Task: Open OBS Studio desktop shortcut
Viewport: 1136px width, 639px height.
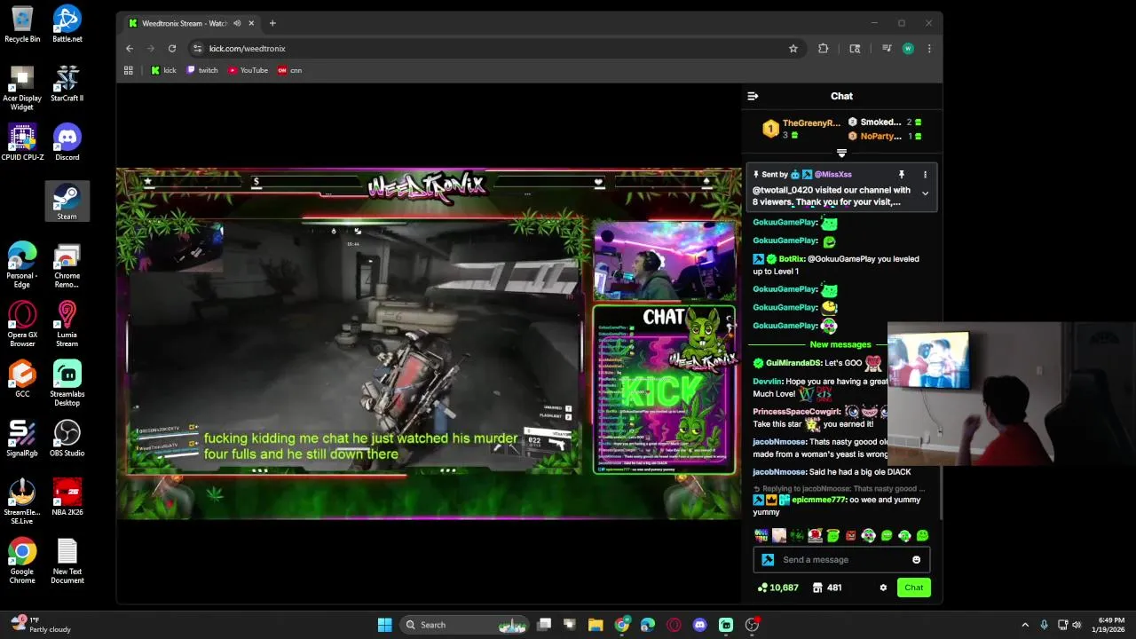Action: (67, 438)
